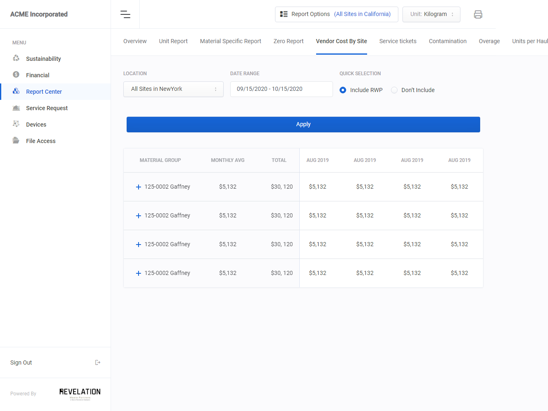Click the Report Center icon
The width and height of the screenshot is (548, 411).
[16, 91]
